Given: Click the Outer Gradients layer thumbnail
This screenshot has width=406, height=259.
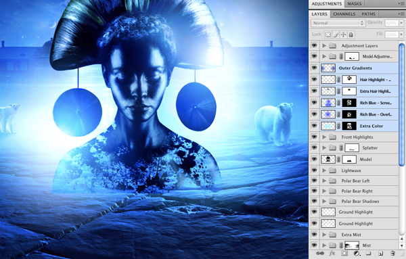Looking at the screenshot, I should 328,68.
